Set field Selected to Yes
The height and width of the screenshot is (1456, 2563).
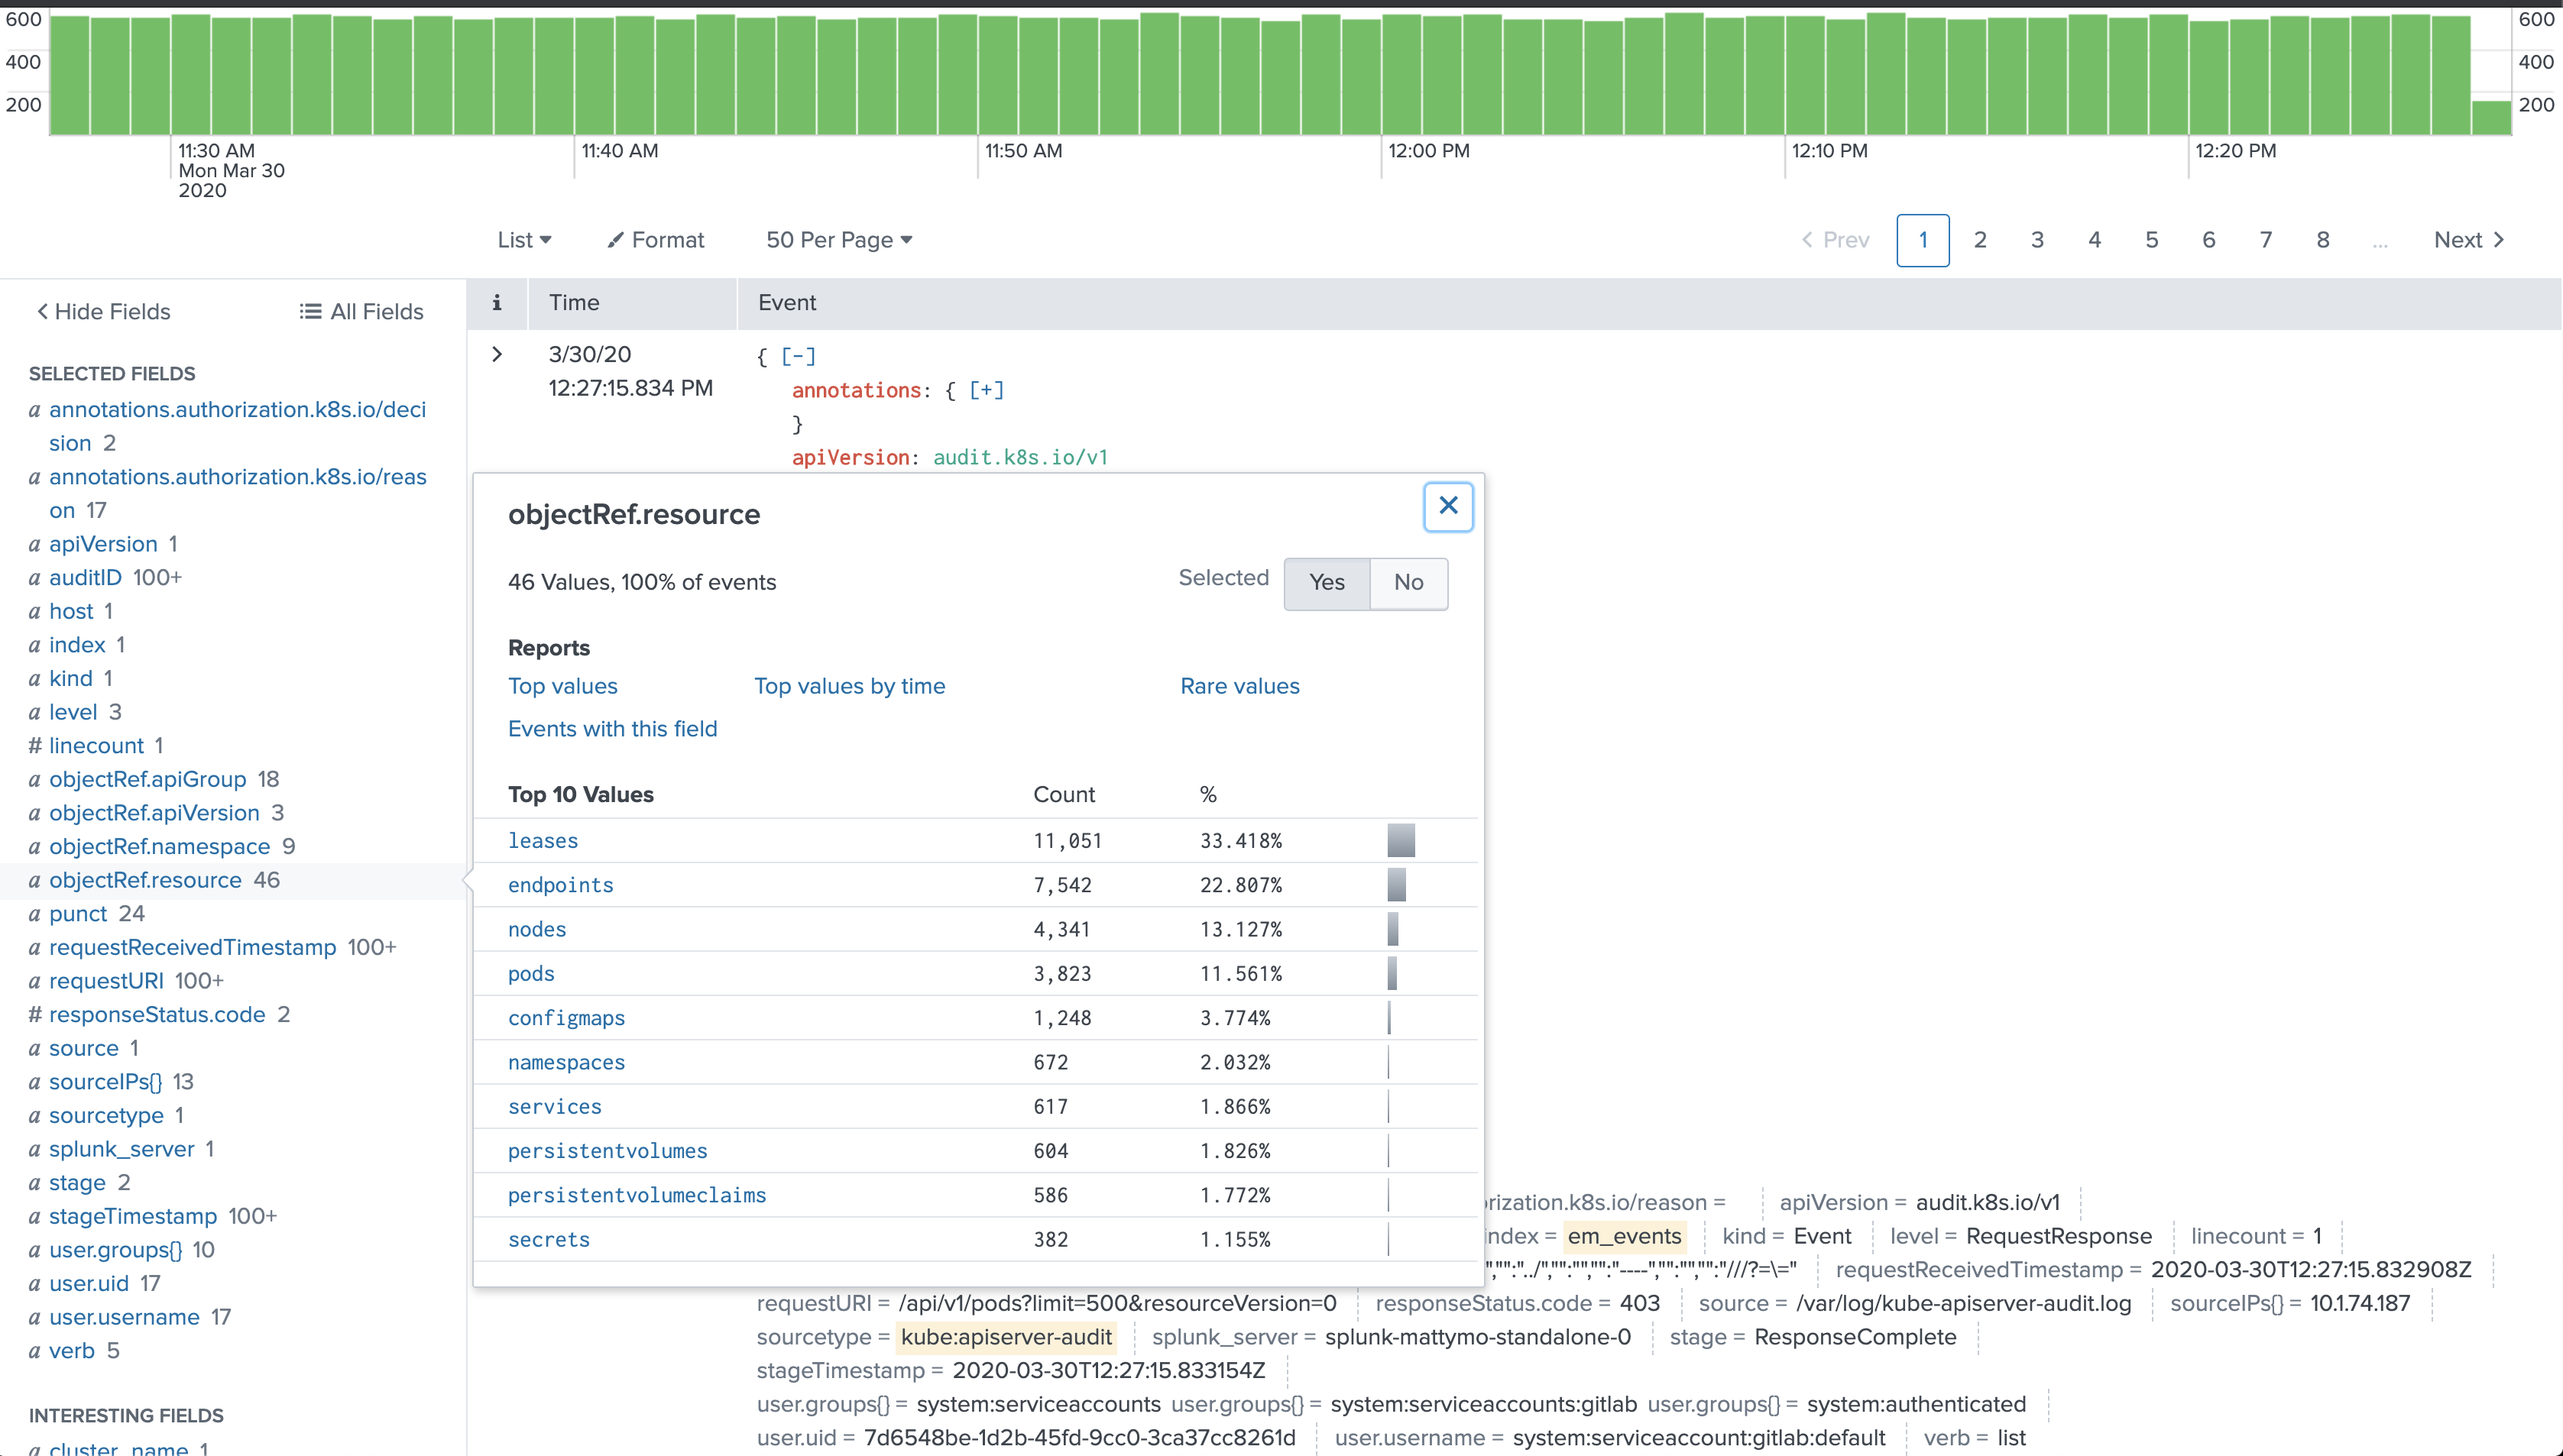click(x=1327, y=583)
